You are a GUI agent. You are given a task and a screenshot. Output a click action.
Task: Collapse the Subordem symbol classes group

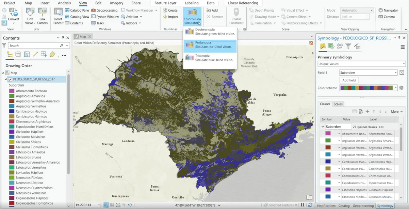(x=323, y=127)
